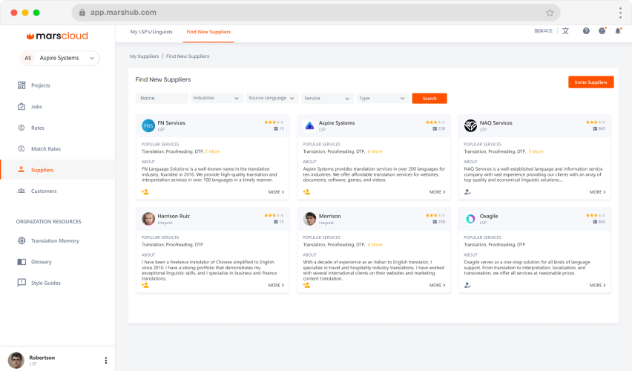Expand the Industries filter dropdown
Image resolution: width=632 pixels, height=371 pixels.
tap(217, 98)
